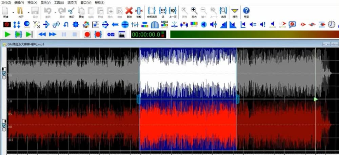Click the Y-X expression evaluator icon
The image size is (339, 155).
click(37, 25)
